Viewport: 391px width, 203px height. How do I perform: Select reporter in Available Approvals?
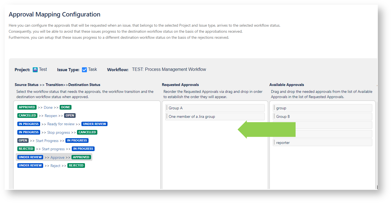pyautogui.click(x=283, y=143)
